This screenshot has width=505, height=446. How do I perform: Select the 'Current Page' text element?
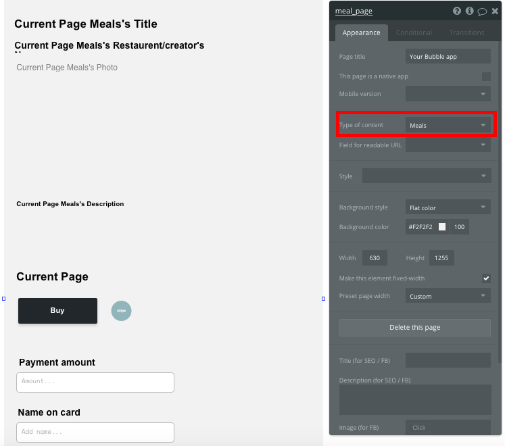click(52, 276)
